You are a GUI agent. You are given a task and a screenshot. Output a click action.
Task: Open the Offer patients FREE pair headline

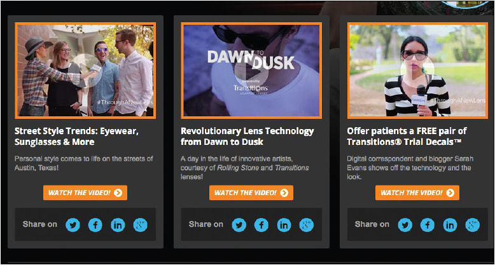(x=407, y=136)
